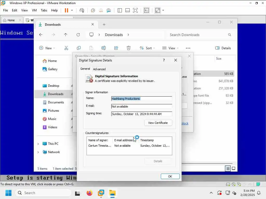
Task: Open the VMware console view icon
Action: 147,10
